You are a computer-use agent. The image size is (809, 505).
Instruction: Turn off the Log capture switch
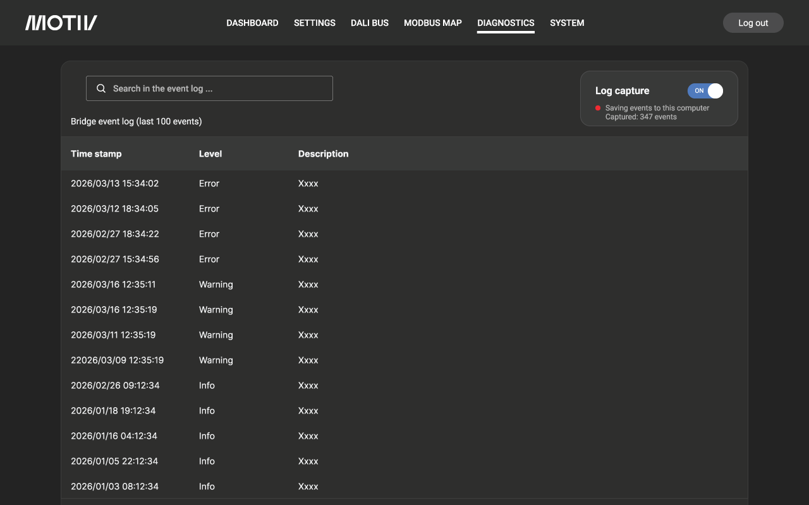pyautogui.click(x=705, y=90)
